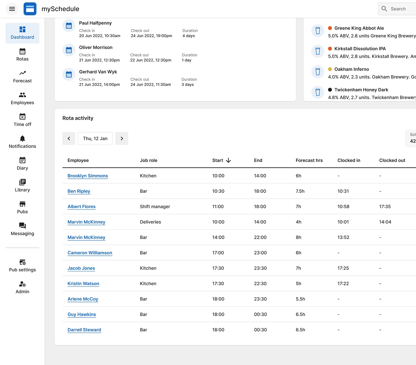Go to previous day in Rota activity

click(69, 138)
